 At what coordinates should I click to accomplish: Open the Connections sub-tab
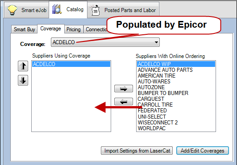(96, 29)
